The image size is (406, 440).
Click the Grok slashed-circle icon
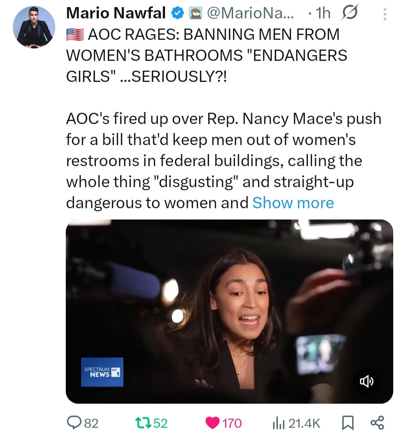tap(350, 13)
